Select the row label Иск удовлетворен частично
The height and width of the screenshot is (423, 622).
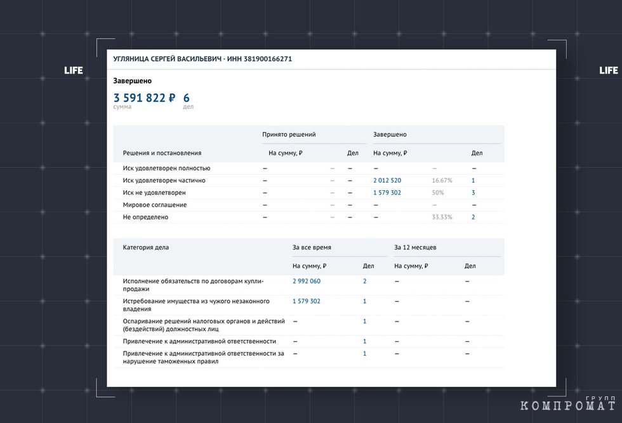[x=164, y=180]
